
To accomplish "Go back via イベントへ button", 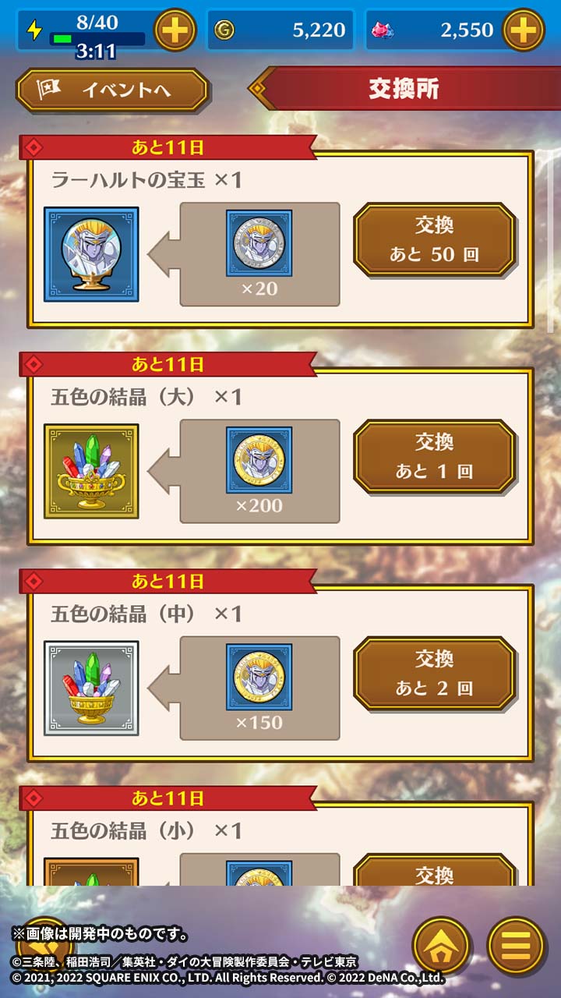I will tap(113, 90).
